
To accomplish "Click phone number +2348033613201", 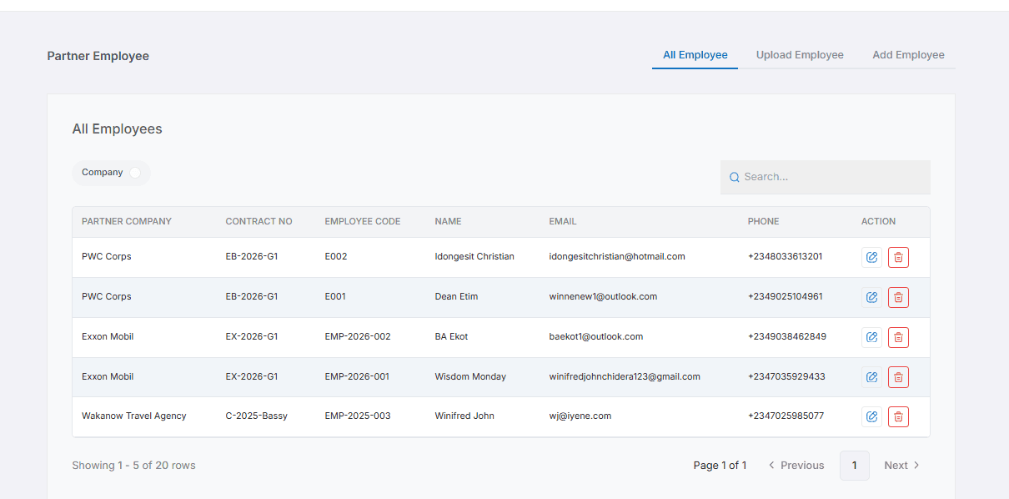I will point(786,256).
